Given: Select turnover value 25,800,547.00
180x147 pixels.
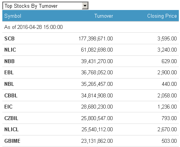Looking at the screenshot, I should pos(97,118).
